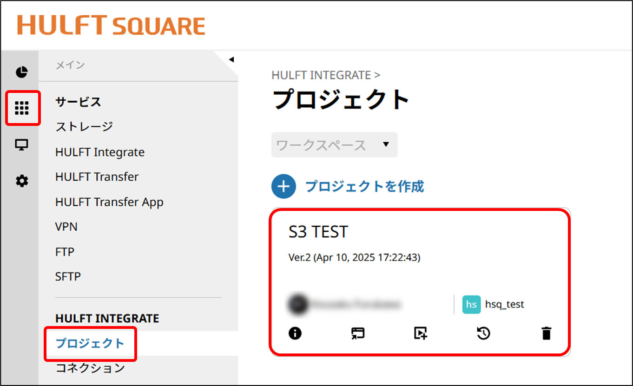This screenshot has width=633, height=386.
Task: View S3 TEST version history icon
Action: tap(484, 333)
